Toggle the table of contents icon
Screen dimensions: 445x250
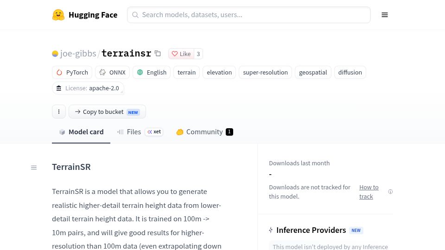click(x=34, y=168)
